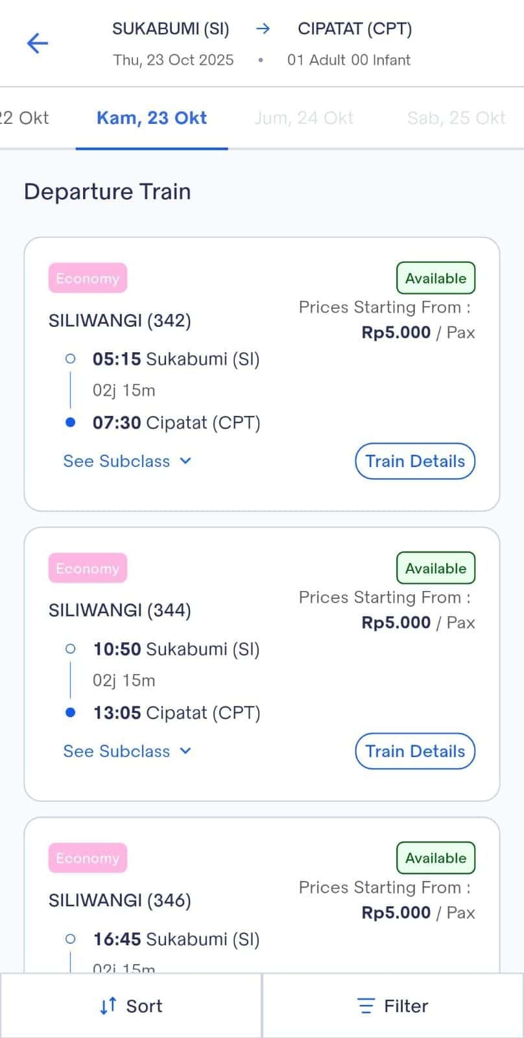This screenshot has width=524, height=1038.
Task: Tap the Available badge on Siliwangi 342
Action: (x=436, y=278)
